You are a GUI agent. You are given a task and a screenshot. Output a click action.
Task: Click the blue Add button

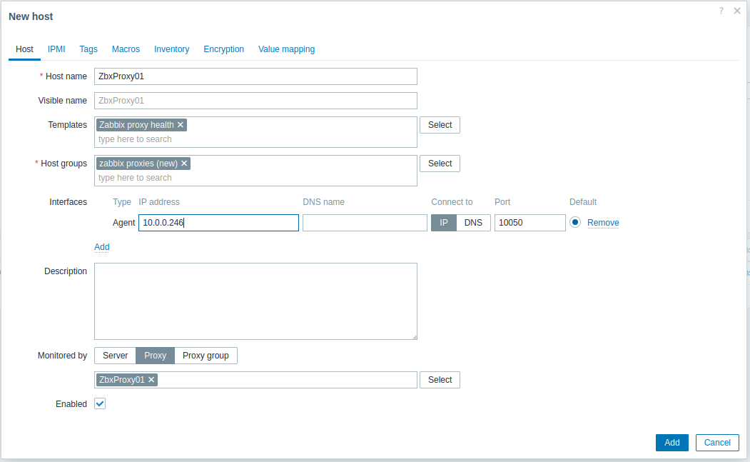click(672, 443)
